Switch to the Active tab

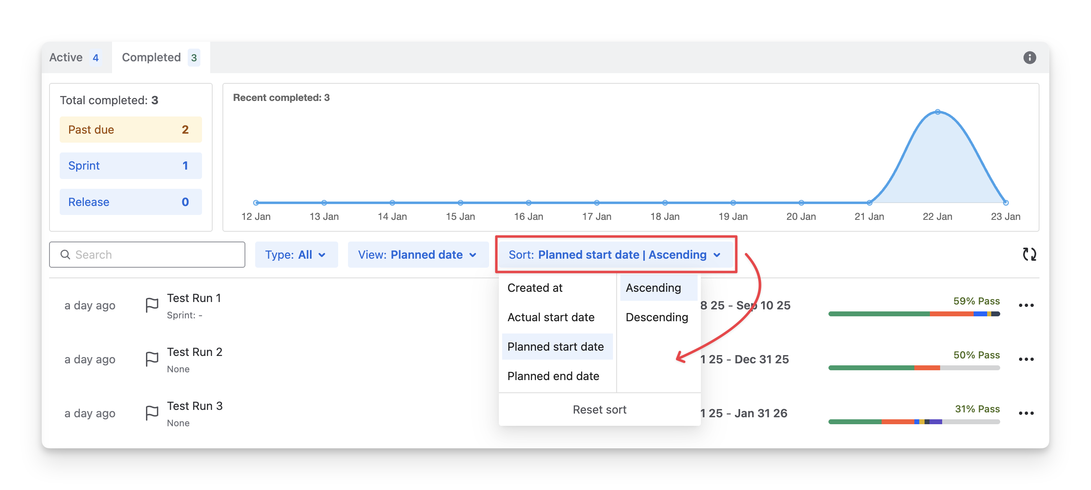(75, 58)
